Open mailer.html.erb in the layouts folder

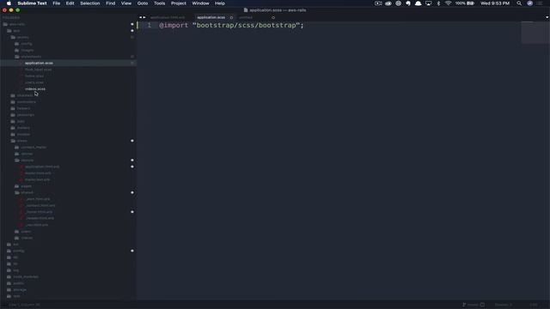[38, 173]
